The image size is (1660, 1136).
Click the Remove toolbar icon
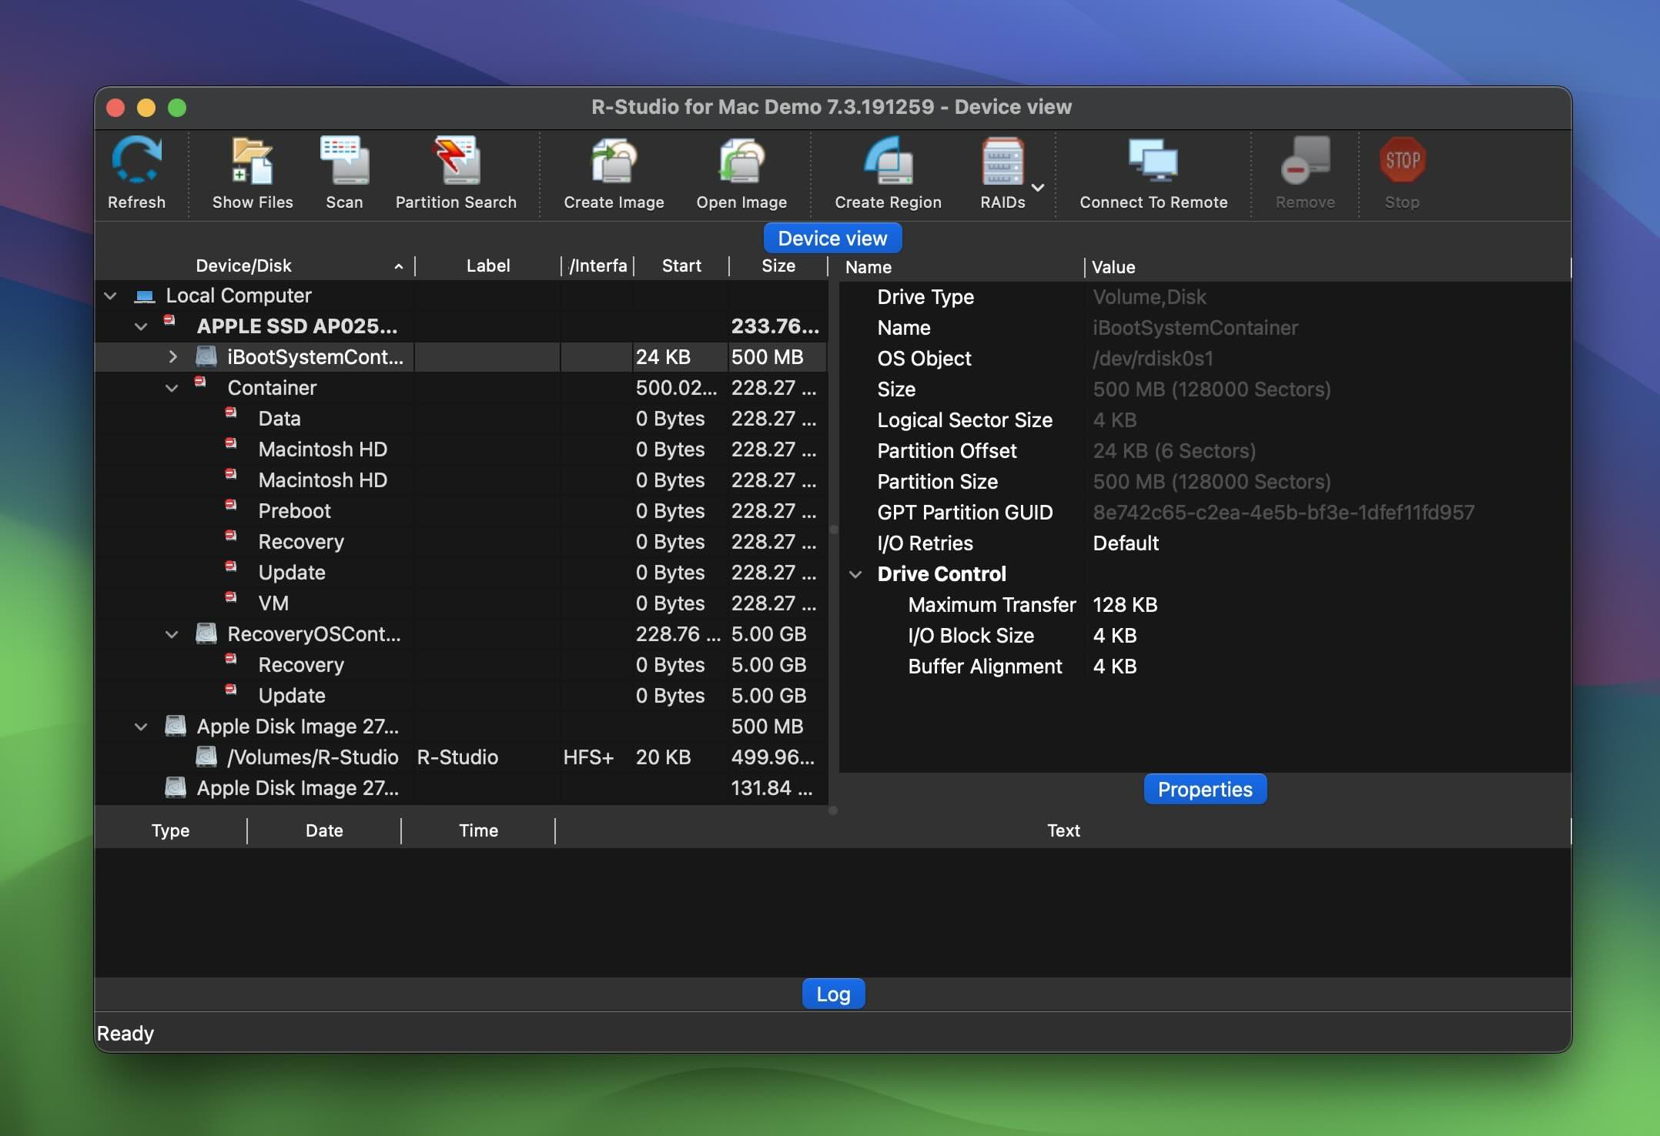coord(1305,161)
